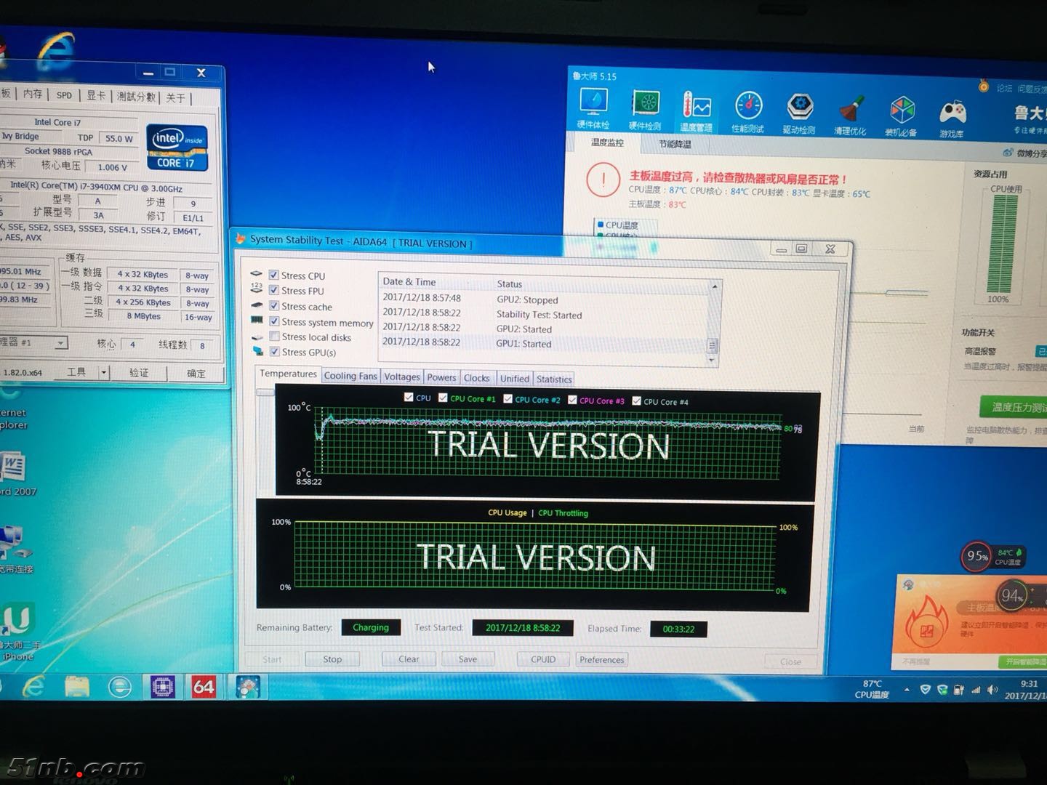Enable Stress local disks checkbox
1047x785 pixels.
274,336
